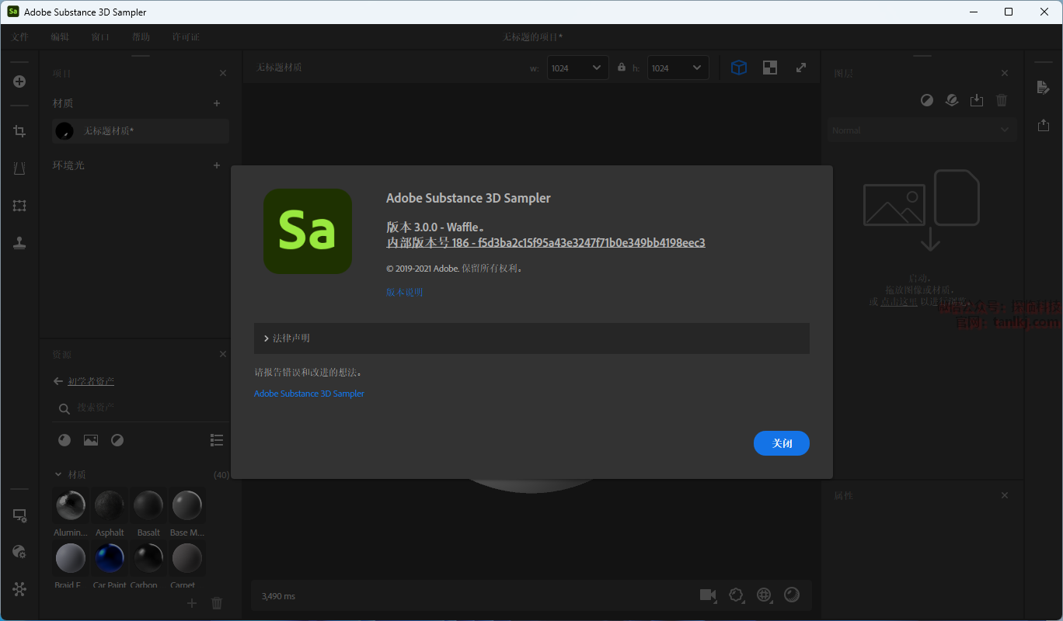
Task: Select the Crop tool in left sidebar
Action: (x=19, y=131)
